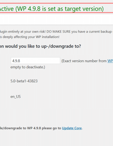Click the blank white panel below status
The width and height of the screenshot is (113, 146).
56,20
